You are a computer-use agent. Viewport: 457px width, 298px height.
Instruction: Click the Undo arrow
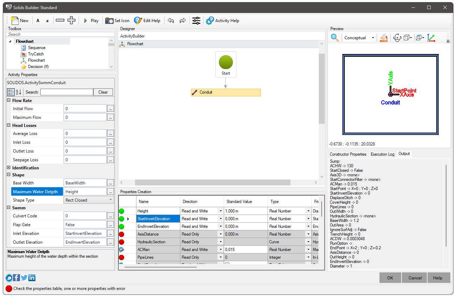(x=171, y=21)
